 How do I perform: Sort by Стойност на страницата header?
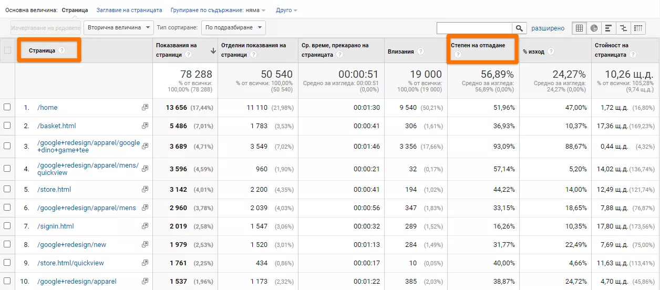tap(612, 50)
